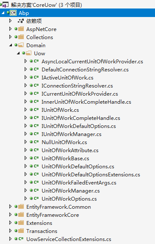The image size is (155, 244).
Task: Select IUnitOfWorkManager.cs file name
Action: click(x=71, y=134)
